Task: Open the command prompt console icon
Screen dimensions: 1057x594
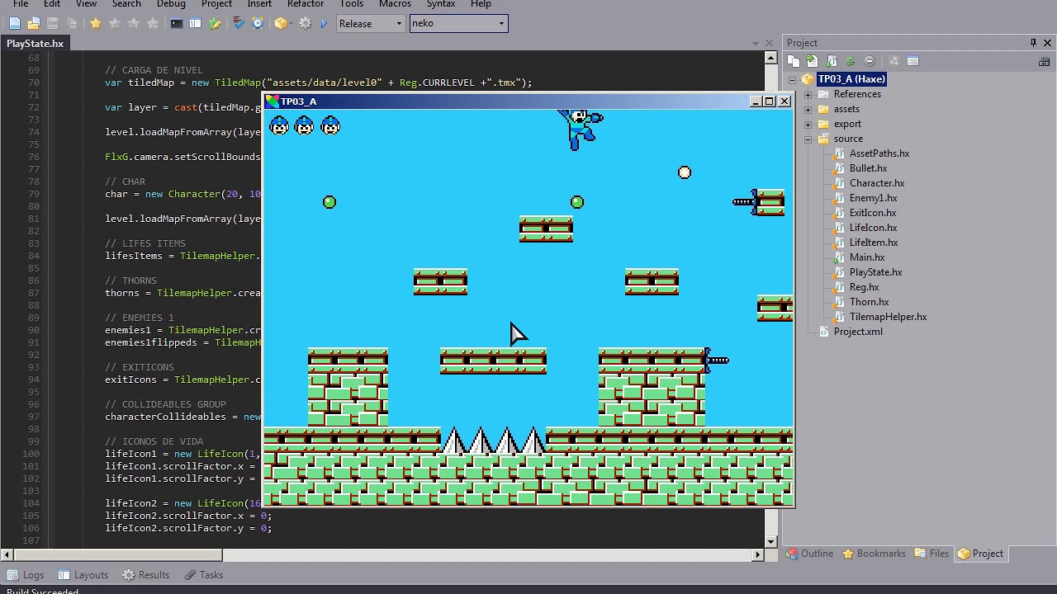Action: pyautogui.click(x=176, y=24)
